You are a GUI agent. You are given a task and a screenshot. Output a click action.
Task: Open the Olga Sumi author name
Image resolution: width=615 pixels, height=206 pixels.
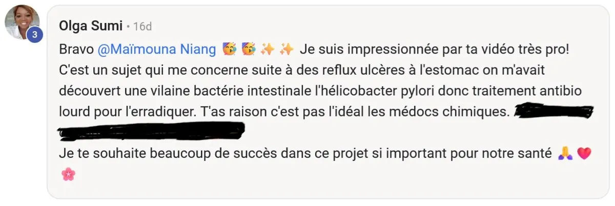90,26
